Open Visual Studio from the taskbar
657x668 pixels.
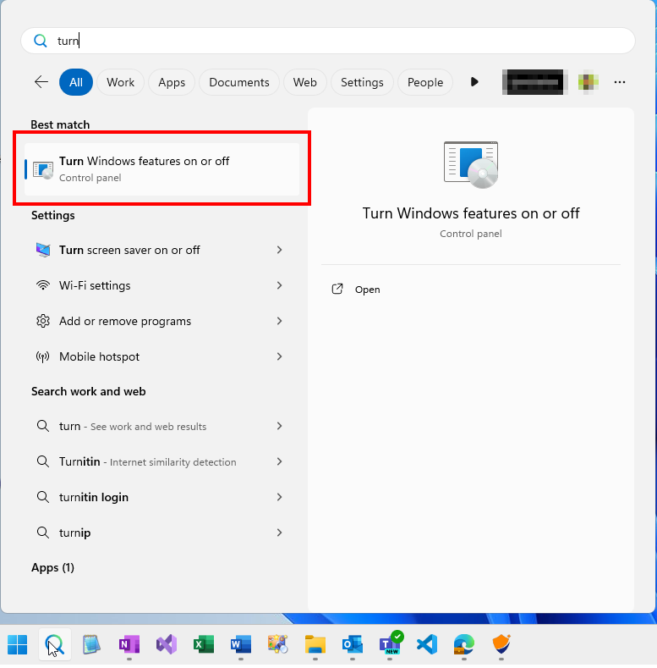coord(167,645)
